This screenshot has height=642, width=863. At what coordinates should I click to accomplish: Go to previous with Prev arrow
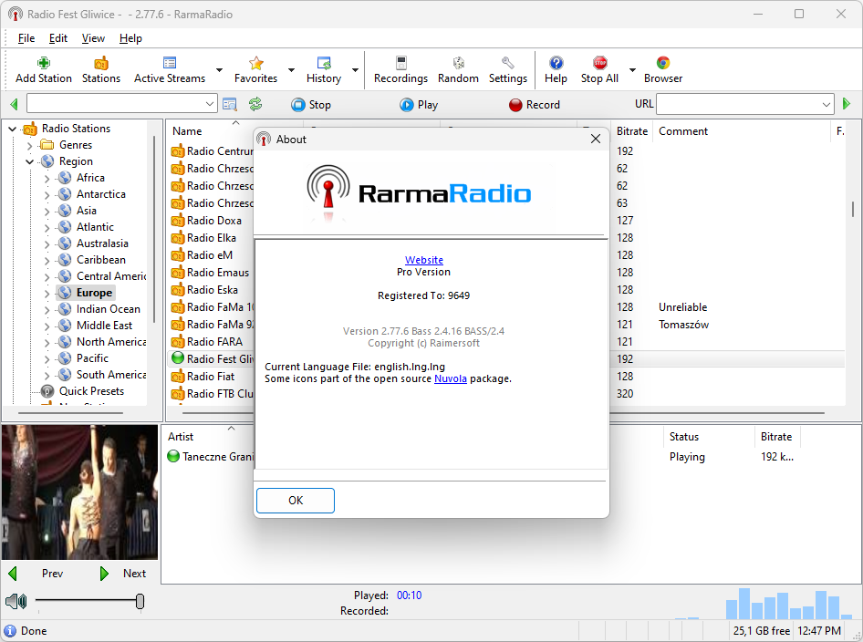point(13,574)
